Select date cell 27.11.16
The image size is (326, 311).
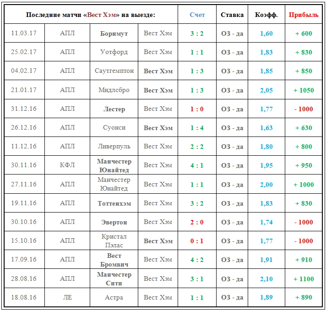(x=24, y=184)
